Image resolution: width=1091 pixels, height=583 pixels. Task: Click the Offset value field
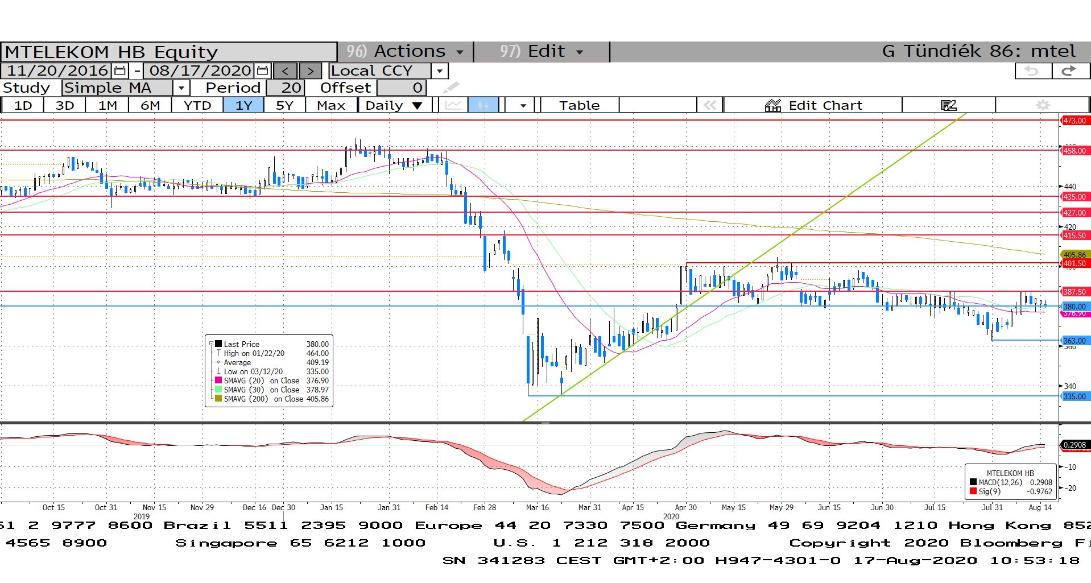point(401,88)
